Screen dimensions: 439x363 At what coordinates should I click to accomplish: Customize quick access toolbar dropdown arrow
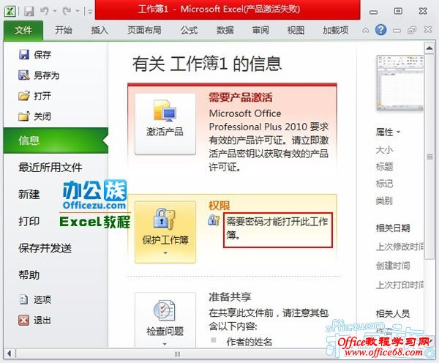point(90,12)
